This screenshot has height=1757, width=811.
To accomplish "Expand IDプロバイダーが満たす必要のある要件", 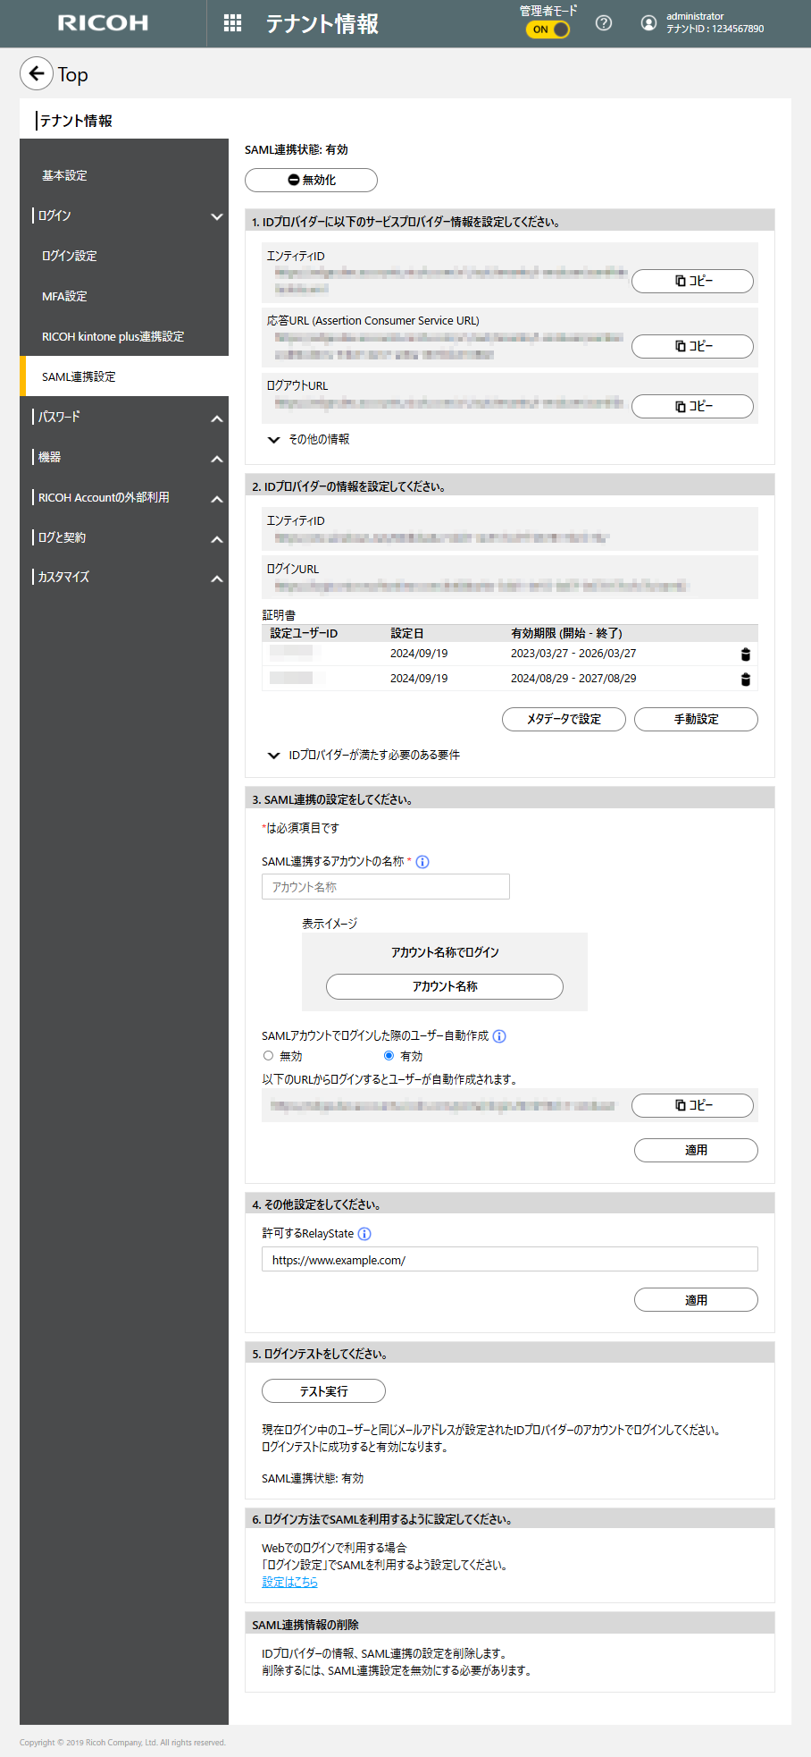I will (x=364, y=756).
